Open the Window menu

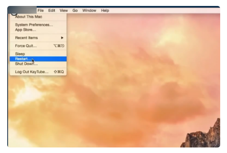coord(89,11)
